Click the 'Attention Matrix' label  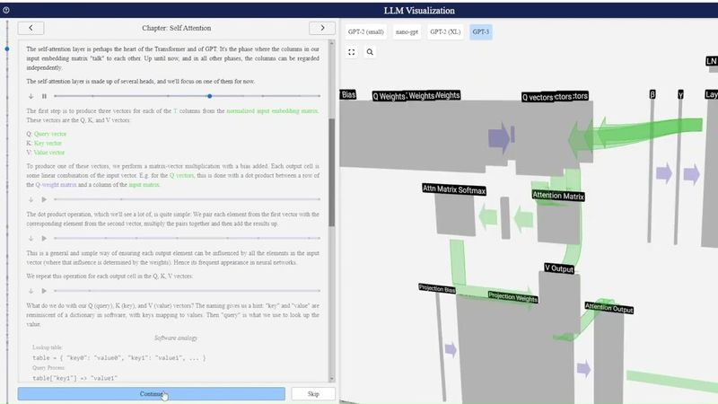[x=557, y=196]
